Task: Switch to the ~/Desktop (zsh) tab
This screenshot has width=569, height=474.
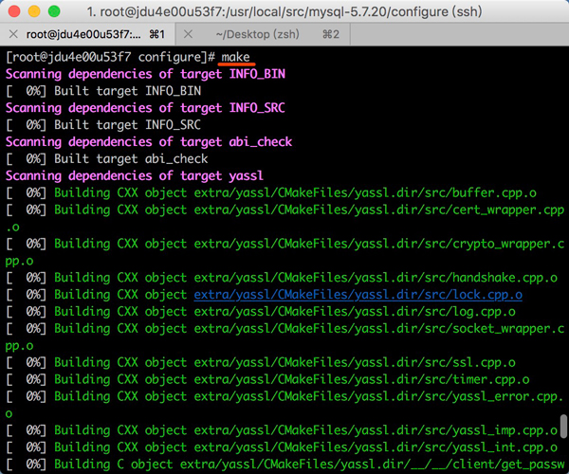Action: pyautogui.click(x=263, y=34)
